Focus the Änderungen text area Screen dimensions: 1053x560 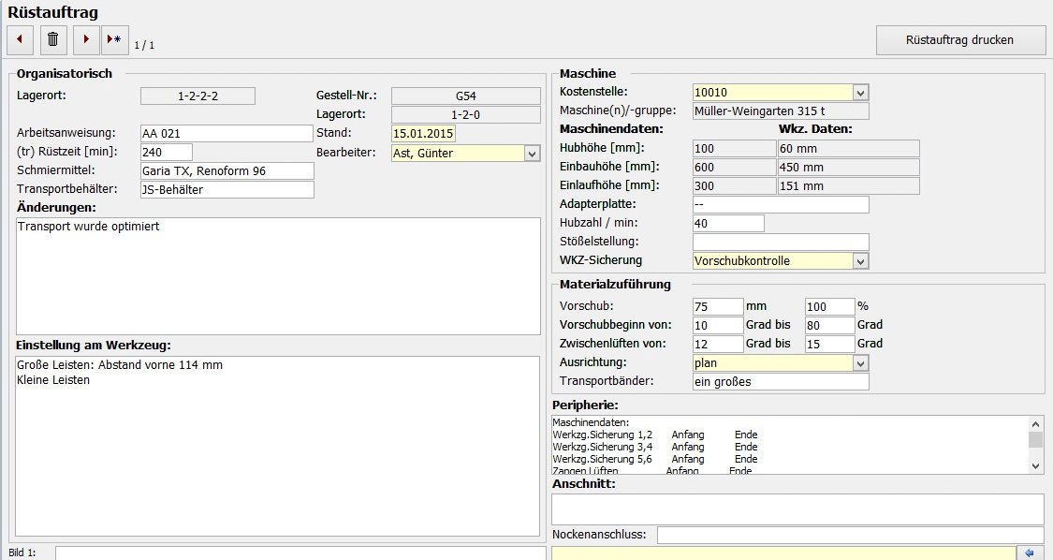point(278,276)
